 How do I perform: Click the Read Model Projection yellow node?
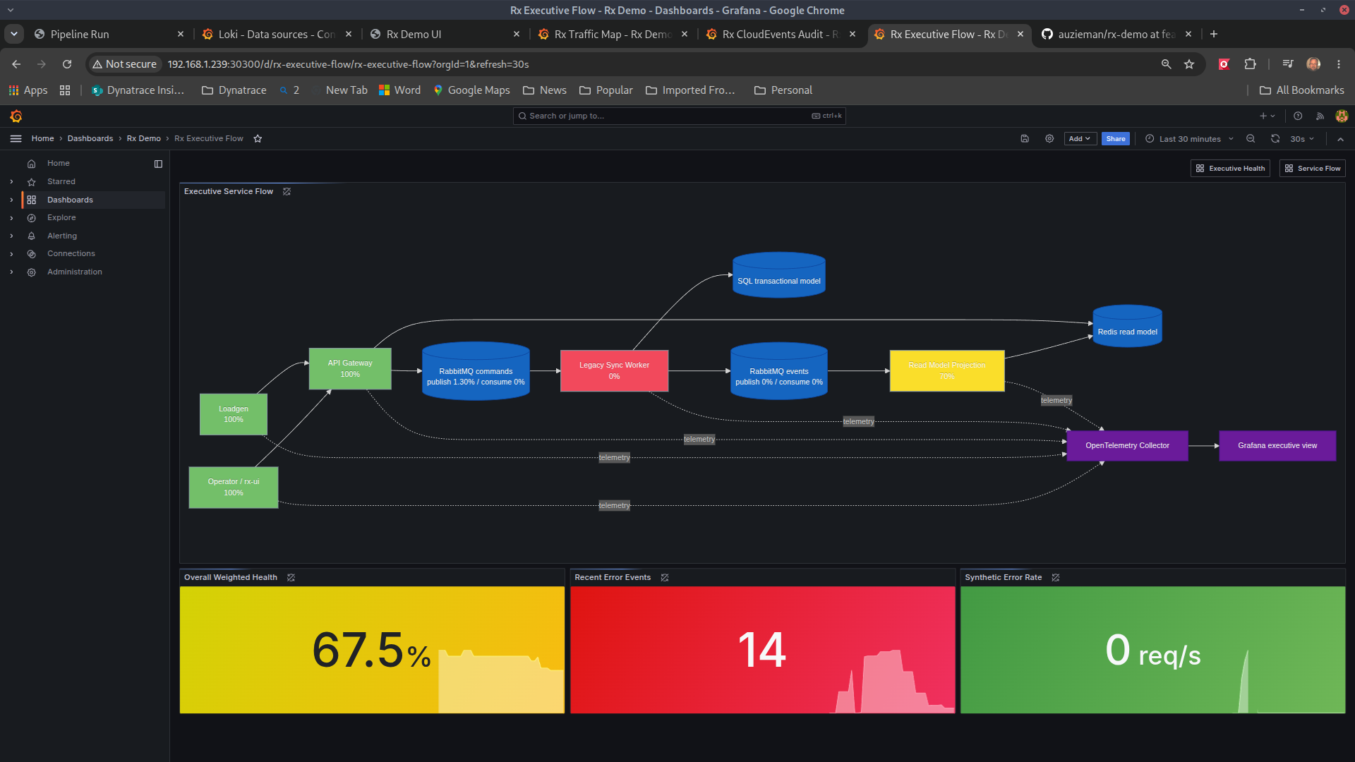[x=946, y=371]
